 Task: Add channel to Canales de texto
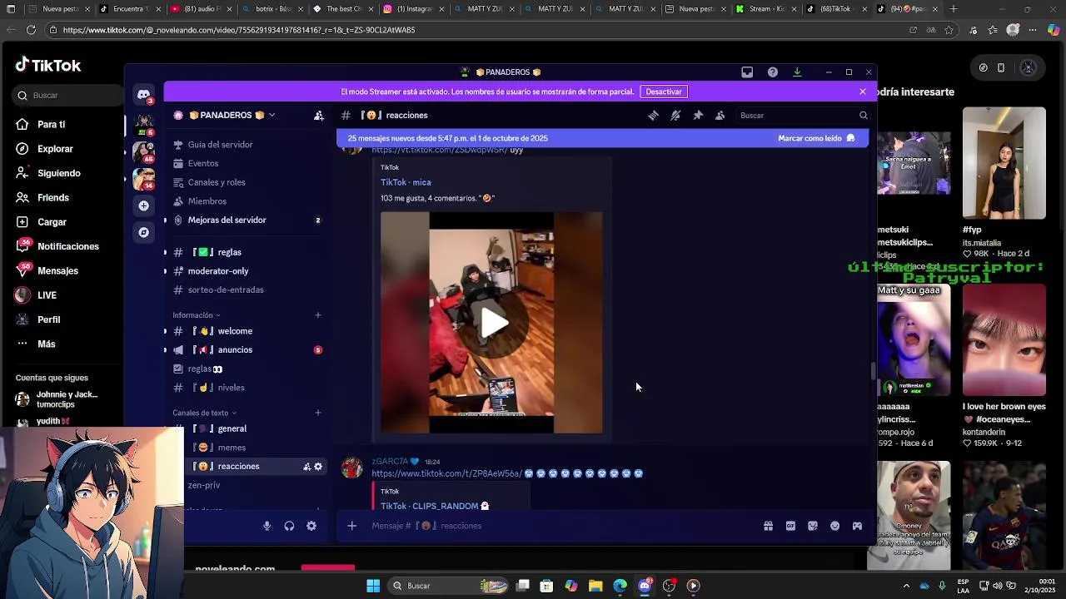(318, 413)
